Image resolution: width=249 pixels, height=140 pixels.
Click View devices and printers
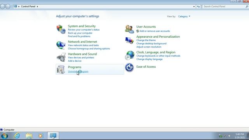[x=81, y=58]
